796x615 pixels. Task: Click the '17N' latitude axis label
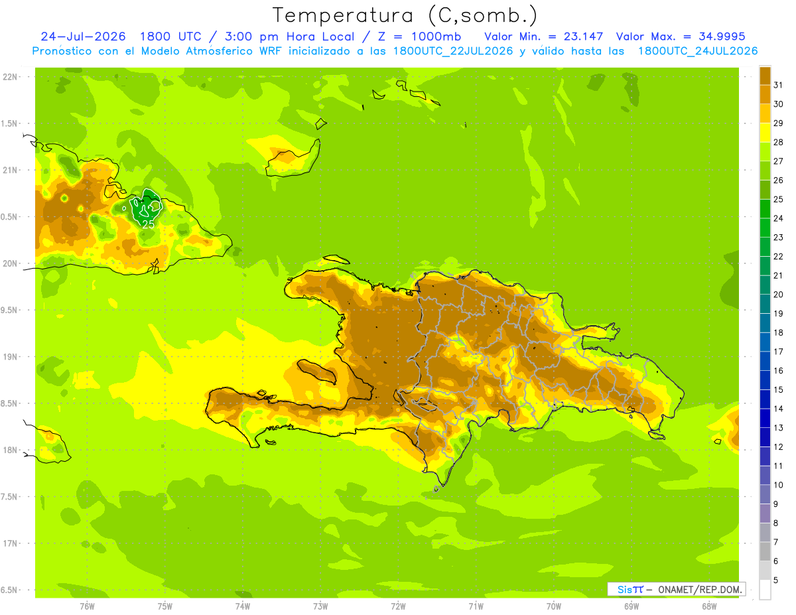pyautogui.click(x=11, y=543)
